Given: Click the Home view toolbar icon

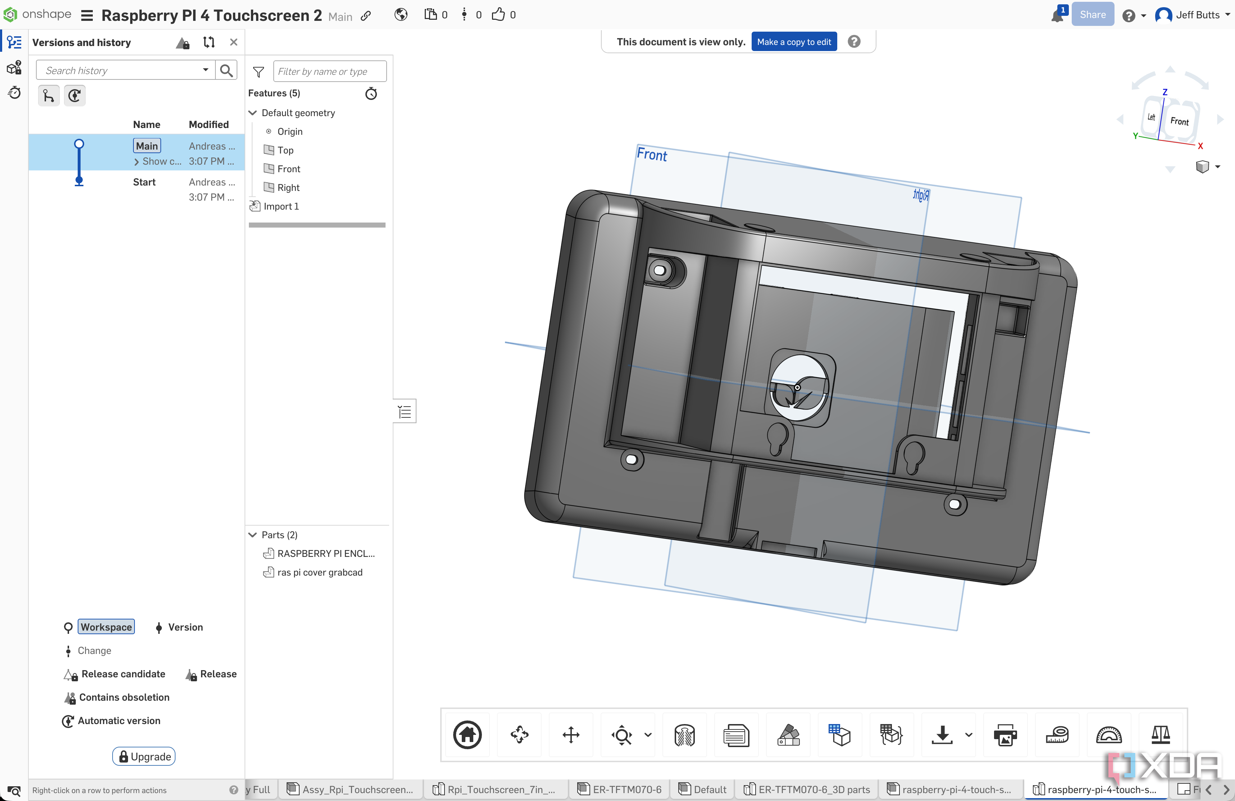Looking at the screenshot, I should tap(468, 734).
